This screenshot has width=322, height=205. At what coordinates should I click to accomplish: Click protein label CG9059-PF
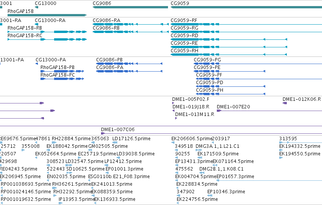point(209,75)
